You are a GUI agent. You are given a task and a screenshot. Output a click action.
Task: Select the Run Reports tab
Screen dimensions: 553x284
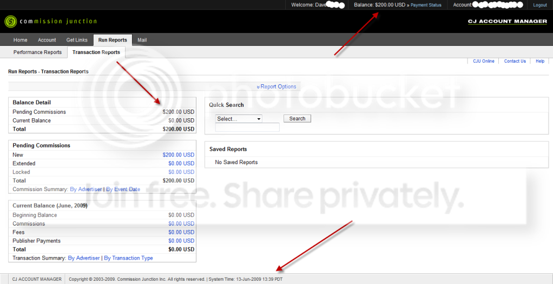113,40
